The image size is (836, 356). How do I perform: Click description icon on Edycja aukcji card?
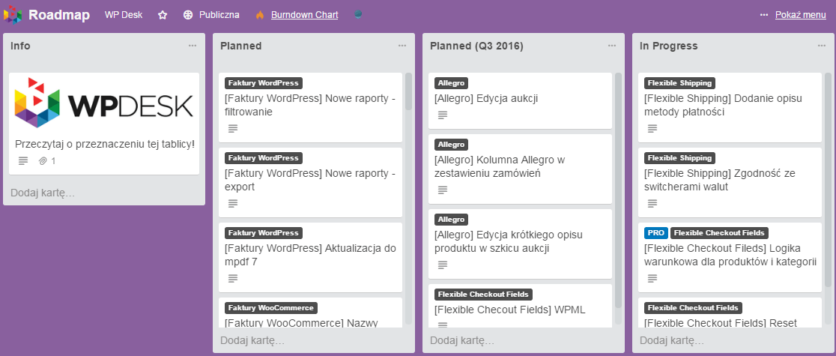(x=443, y=115)
